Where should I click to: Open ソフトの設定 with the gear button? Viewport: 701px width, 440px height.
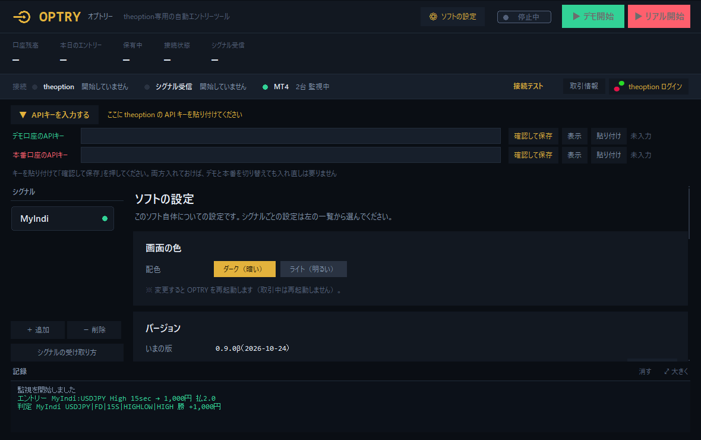click(453, 17)
